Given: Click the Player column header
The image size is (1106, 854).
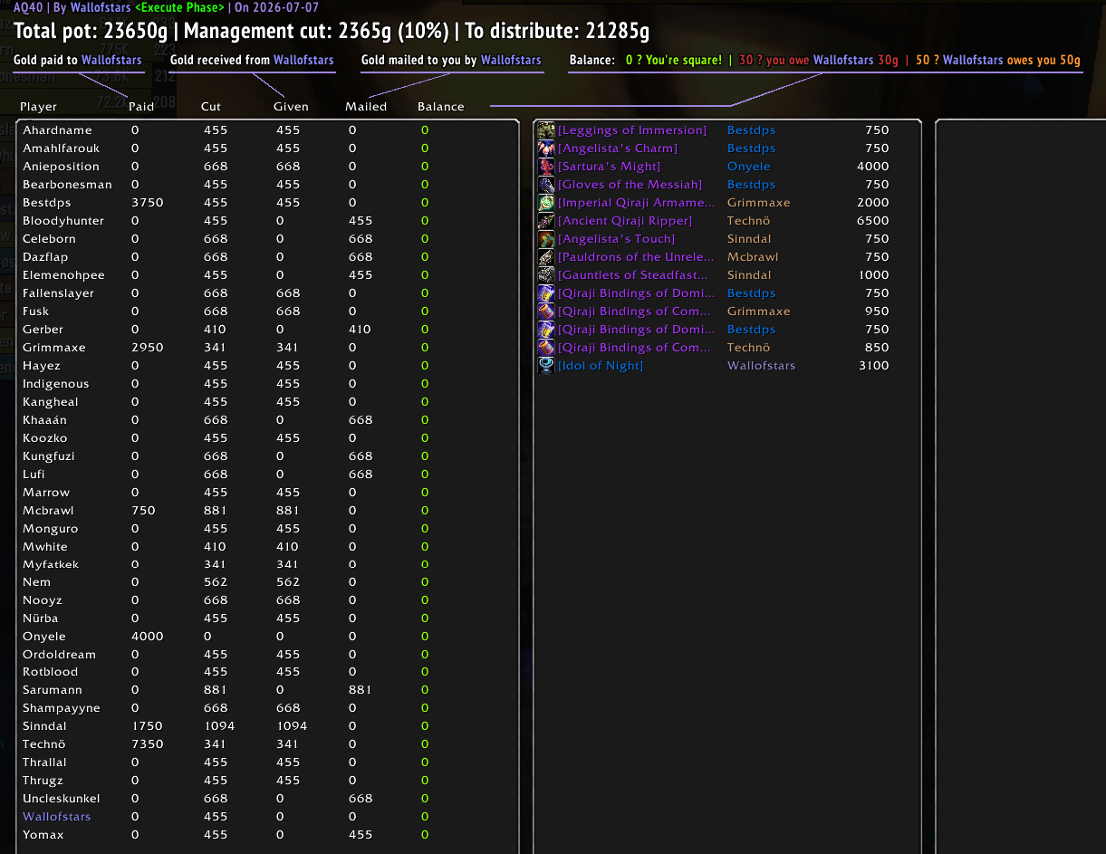Looking at the screenshot, I should [x=39, y=107].
